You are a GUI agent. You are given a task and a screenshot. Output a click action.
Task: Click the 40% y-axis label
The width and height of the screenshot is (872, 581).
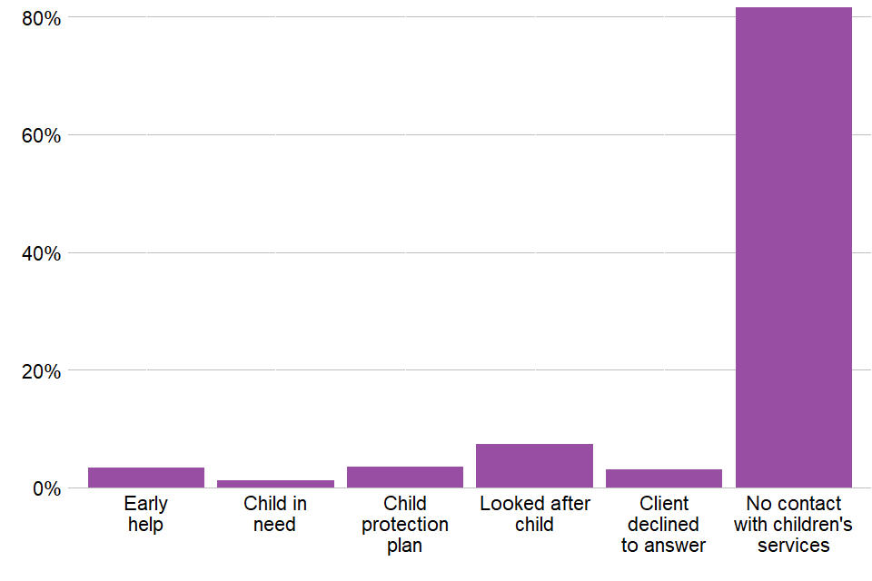[x=40, y=253]
